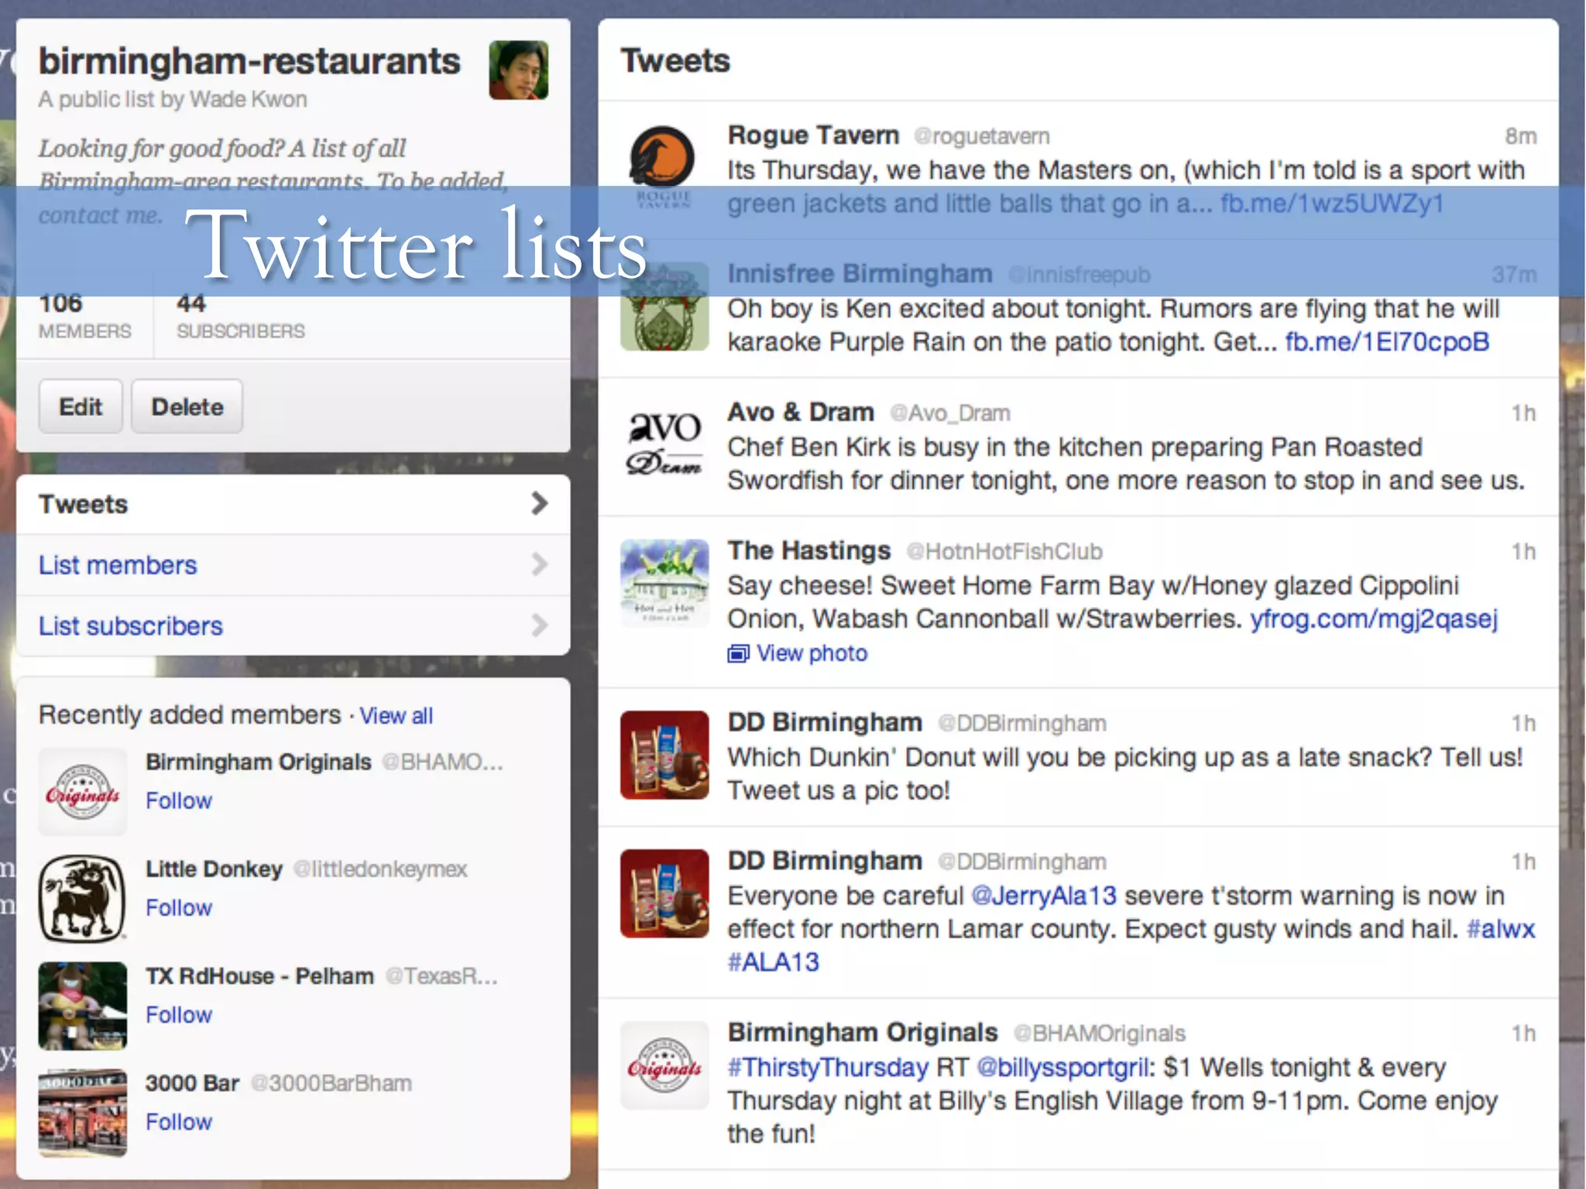Open the #ThirstyThursday hashtag
Image resolution: width=1586 pixels, height=1189 pixels.
[x=828, y=1067]
